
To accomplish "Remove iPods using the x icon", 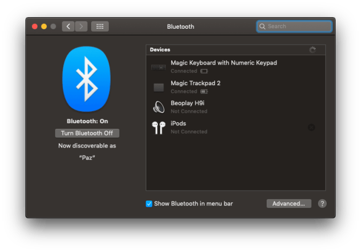I will click(311, 128).
